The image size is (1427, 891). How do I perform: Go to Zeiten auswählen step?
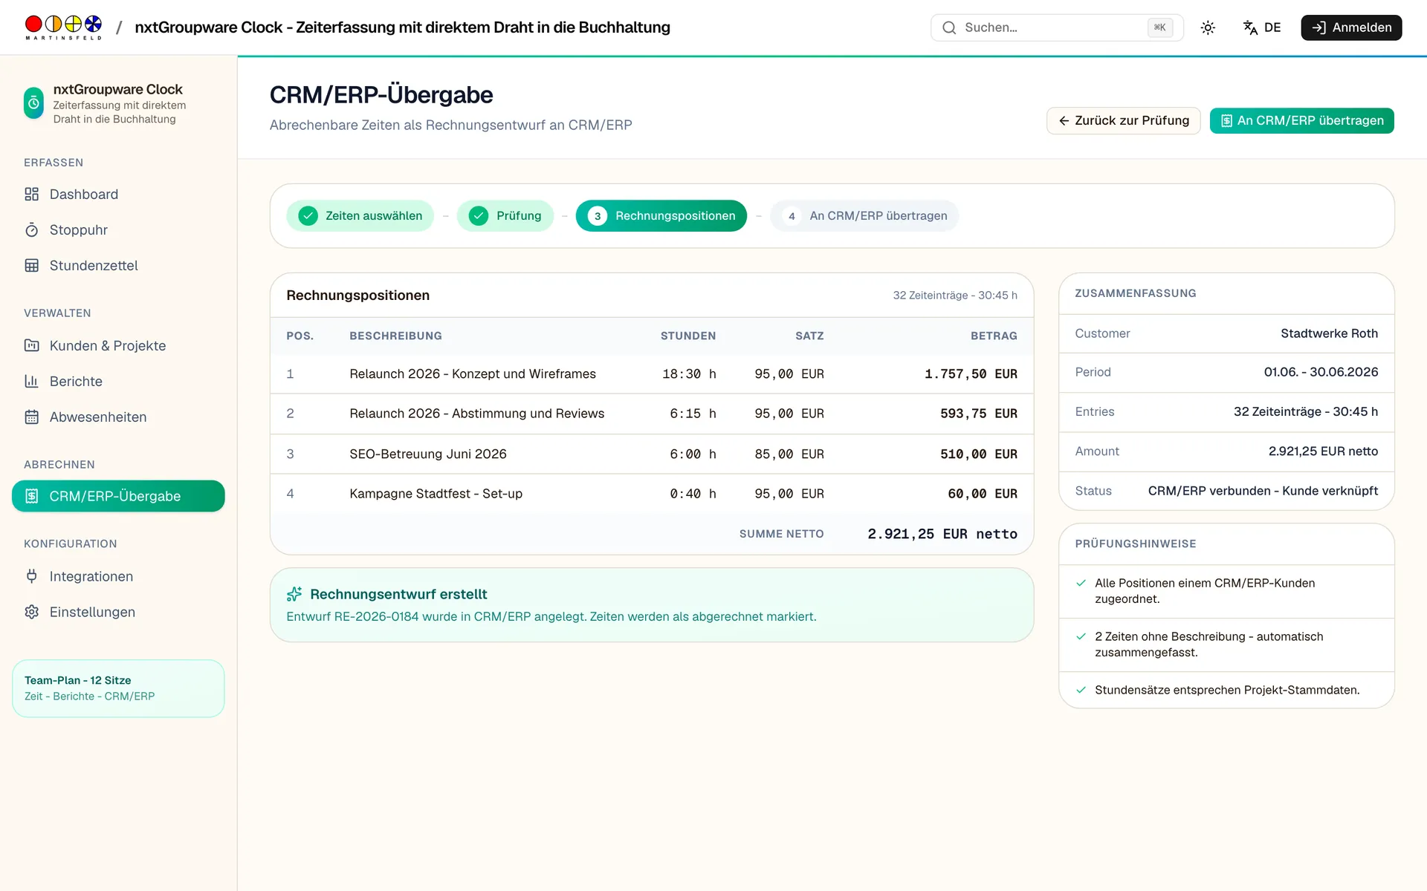coord(360,216)
